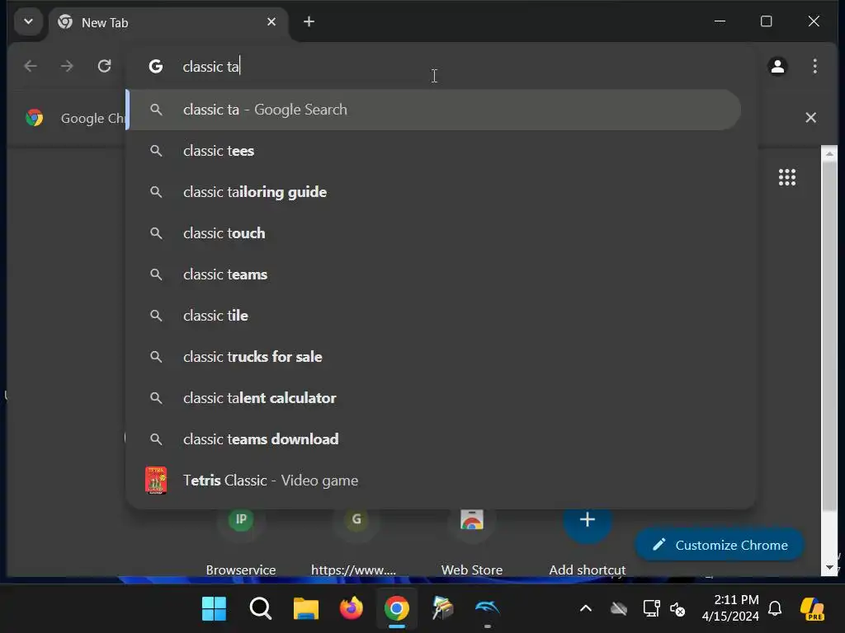Click the network display tray icon
Viewport: 845px width, 633px height.
pos(651,609)
